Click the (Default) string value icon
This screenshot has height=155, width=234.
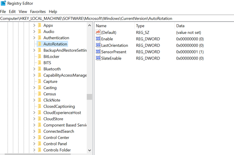(98, 32)
